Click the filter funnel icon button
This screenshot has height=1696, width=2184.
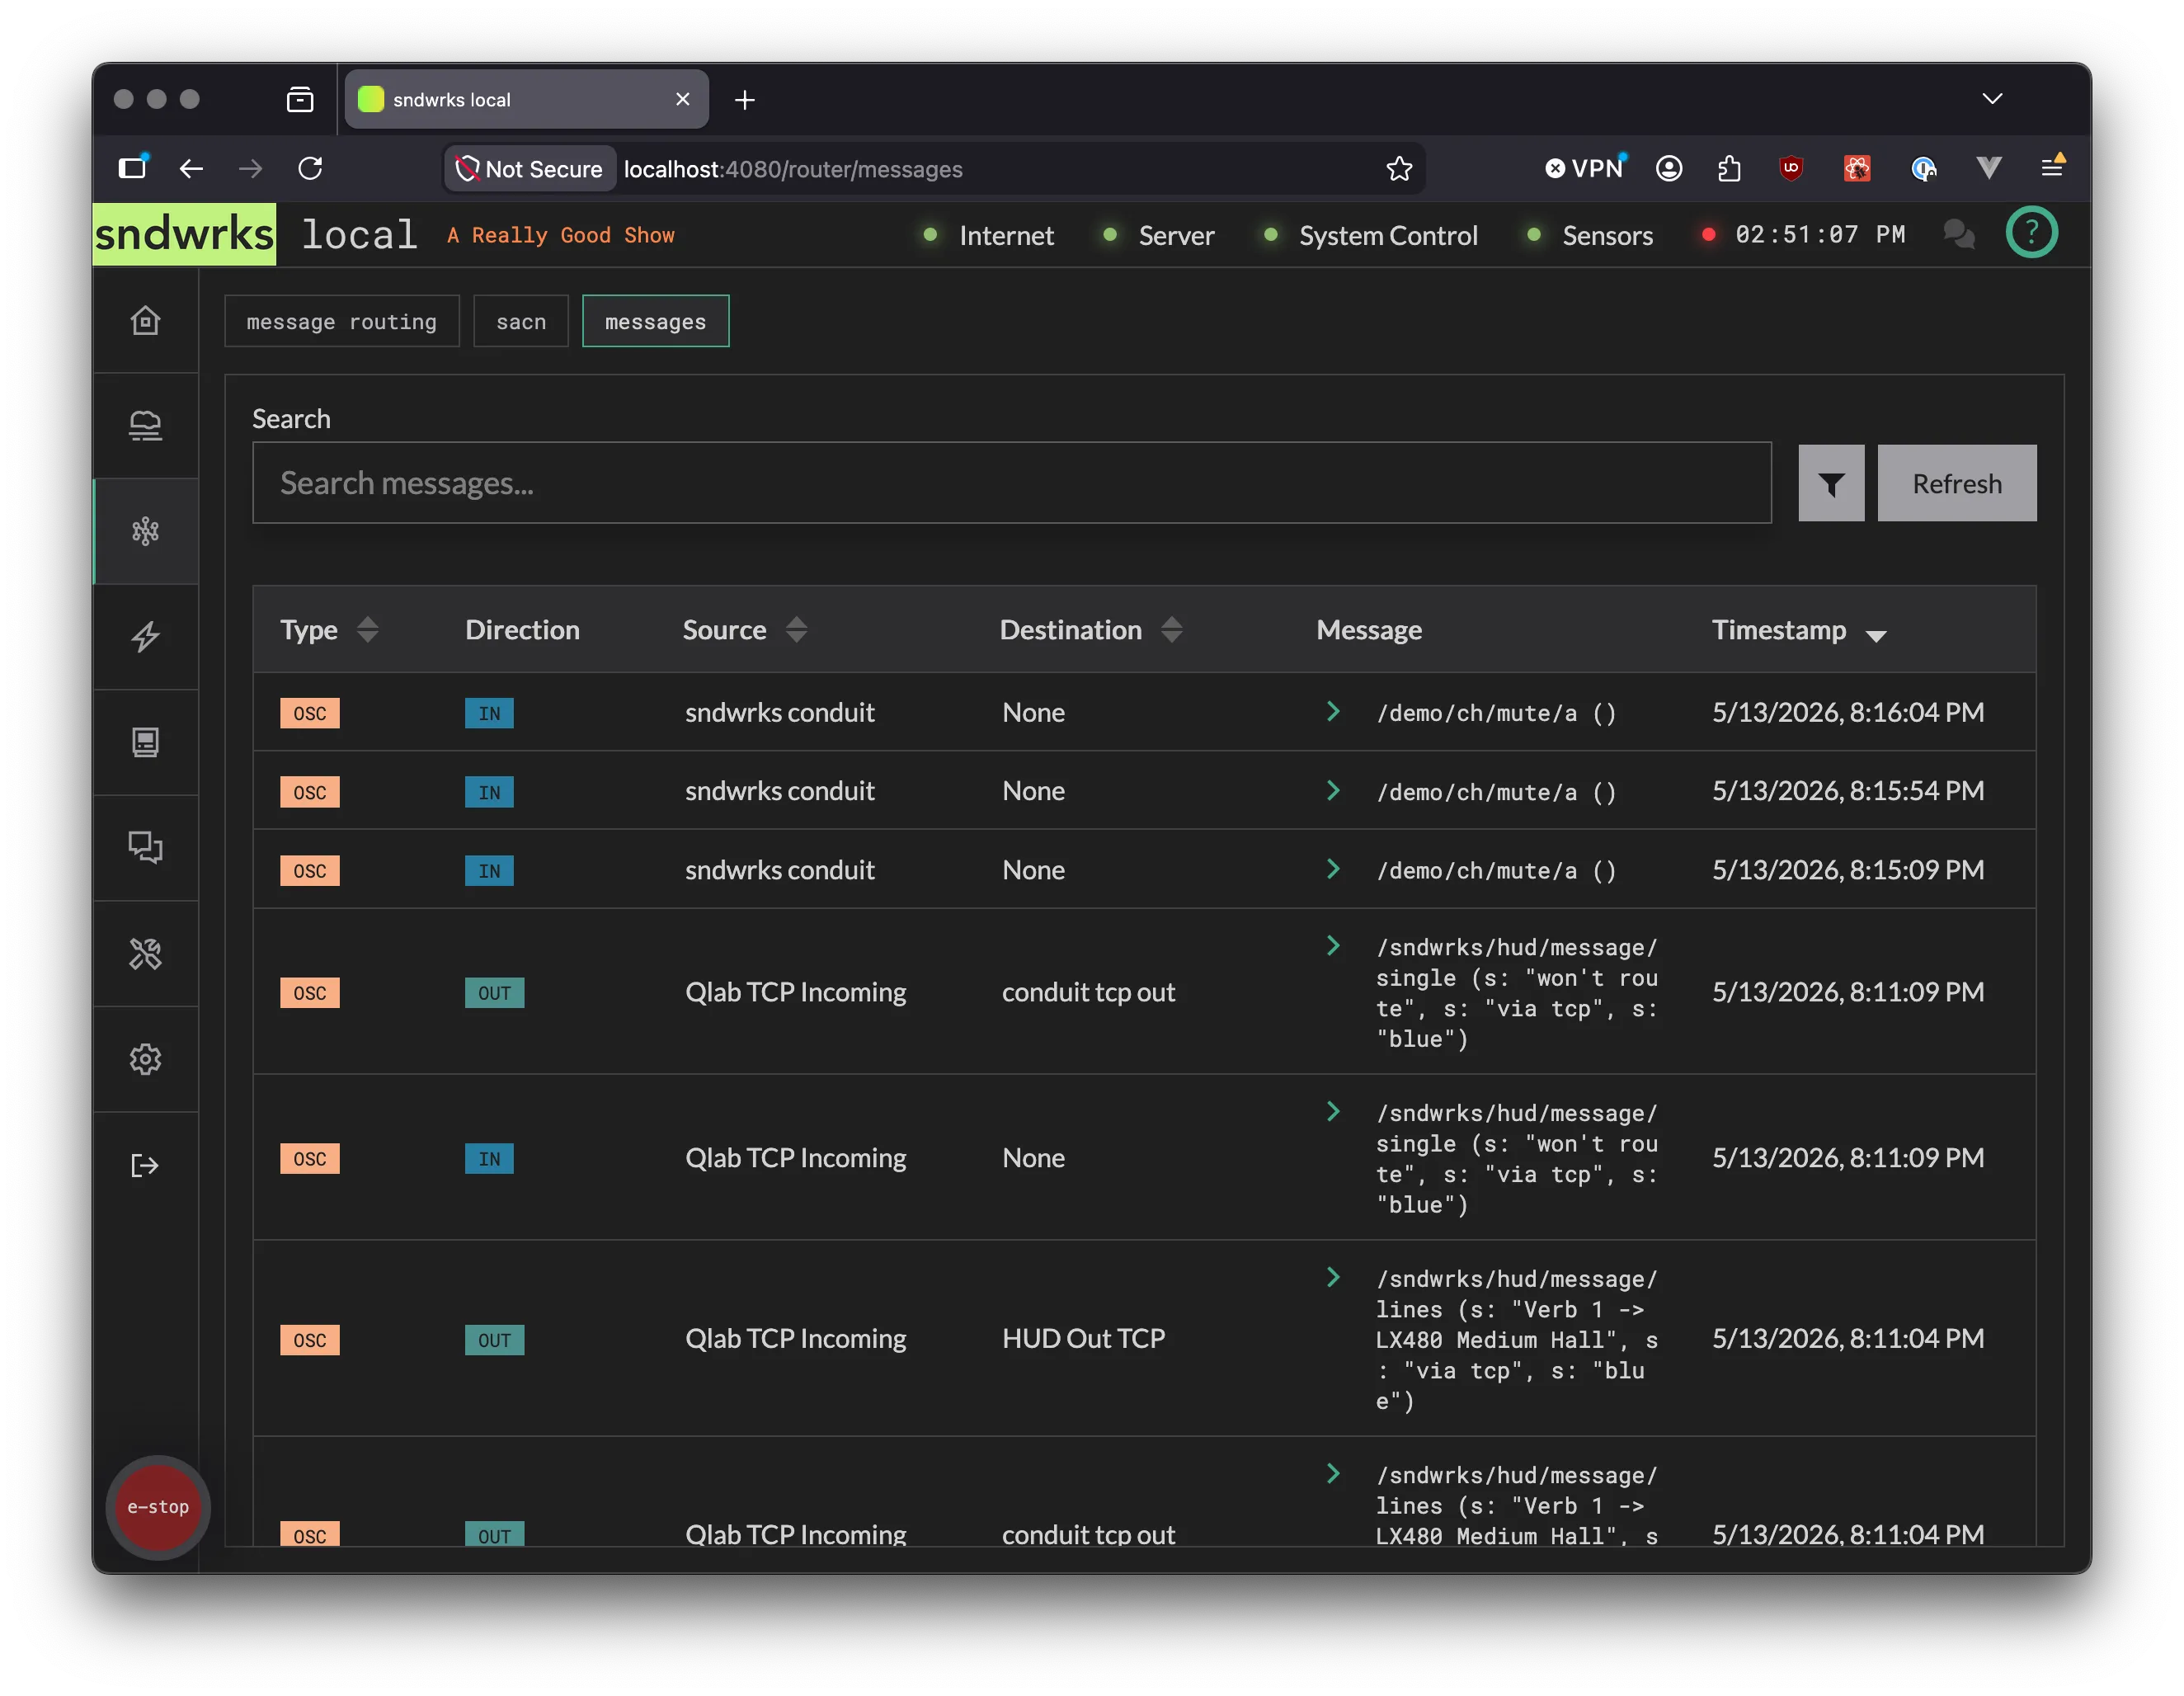(x=1831, y=484)
